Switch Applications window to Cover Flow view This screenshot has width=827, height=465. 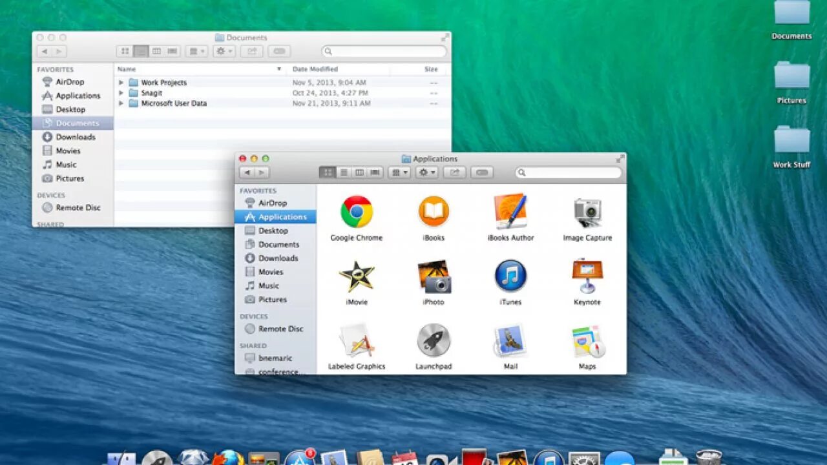[x=375, y=172]
